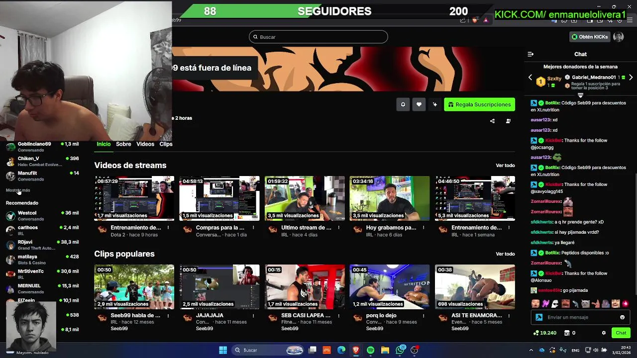Click Mostrar más in sidebar
Viewport: 637px width, 358px height.
coord(18,190)
